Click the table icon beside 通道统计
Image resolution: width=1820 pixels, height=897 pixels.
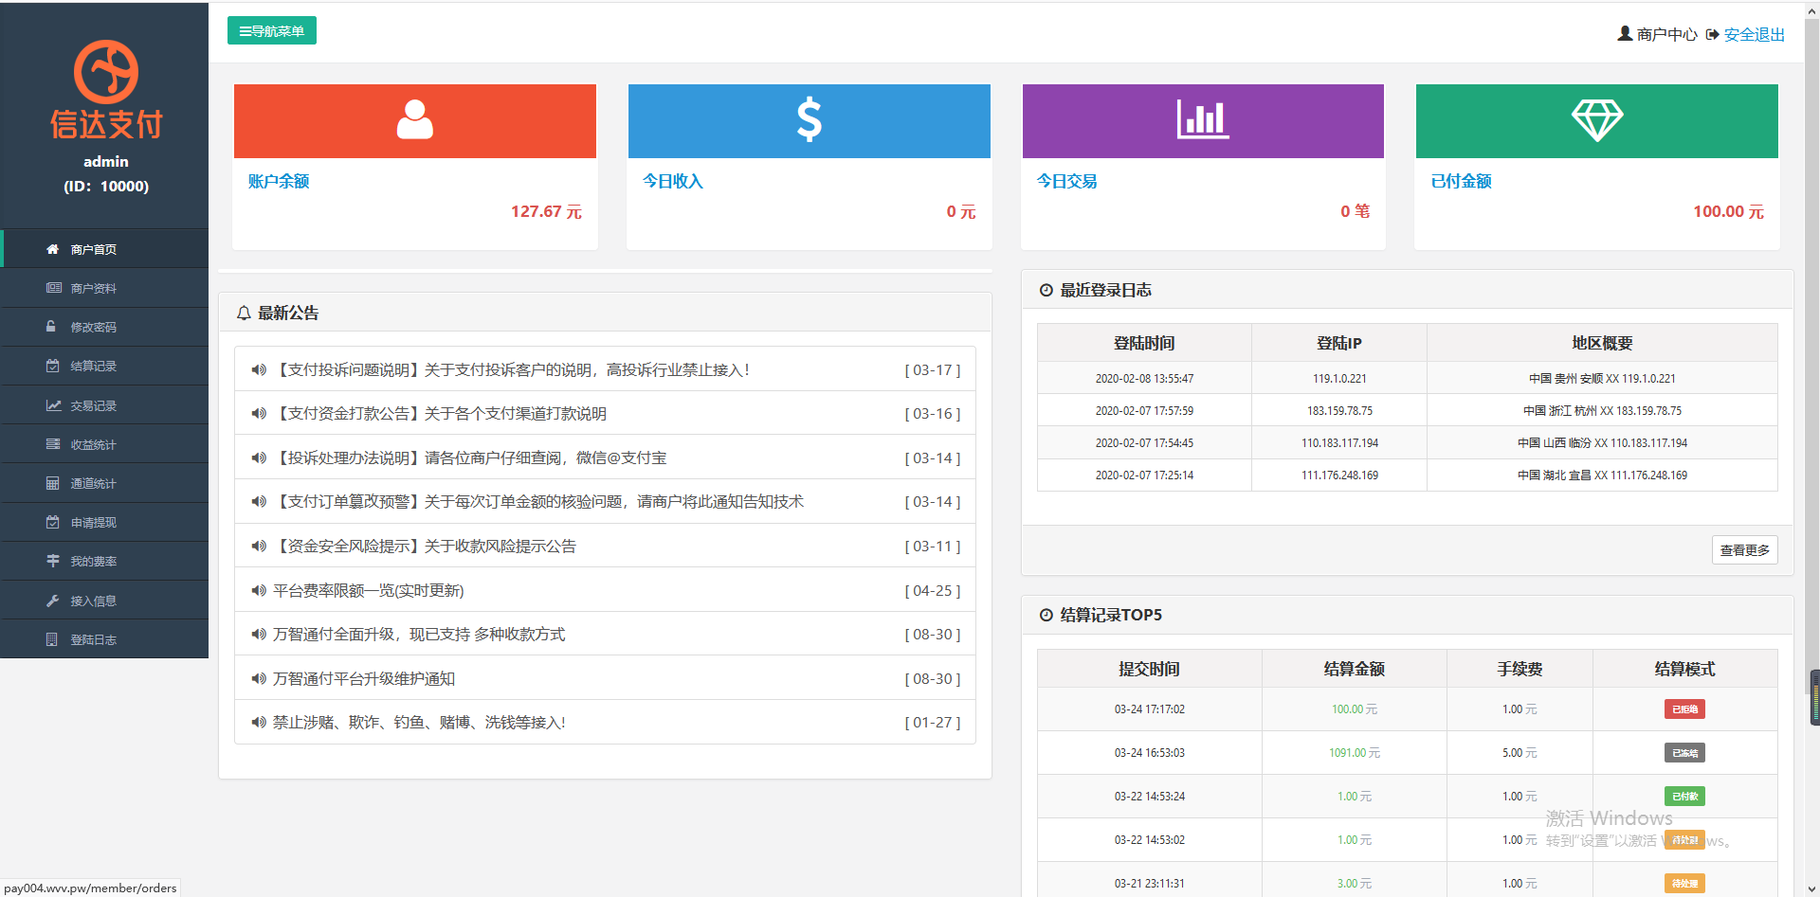[x=53, y=483]
